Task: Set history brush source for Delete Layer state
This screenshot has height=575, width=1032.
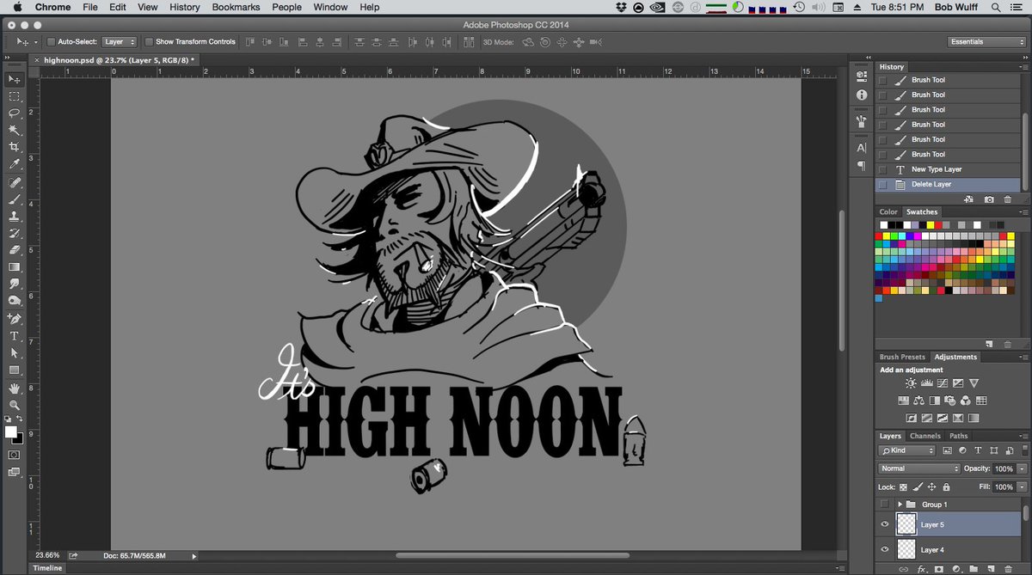Action: pyautogui.click(x=883, y=185)
